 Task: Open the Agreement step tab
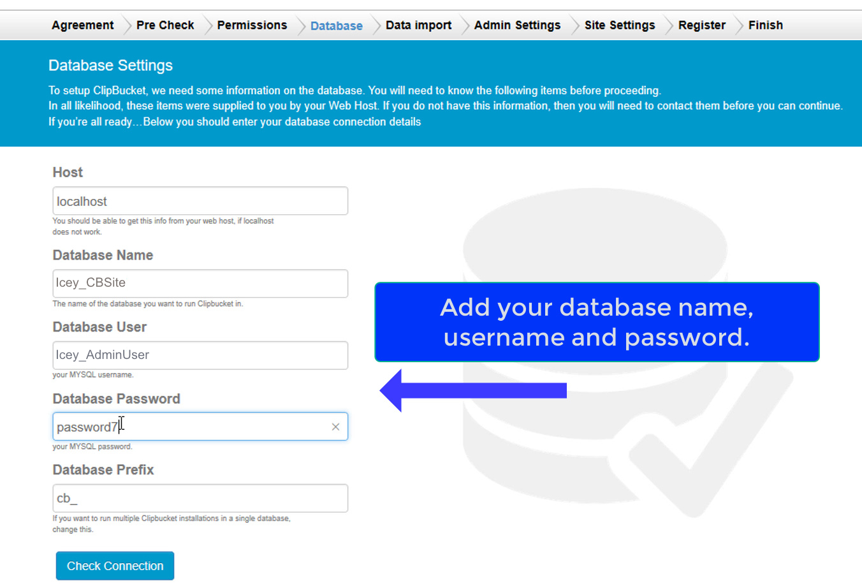pyautogui.click(x=83, y=26)
